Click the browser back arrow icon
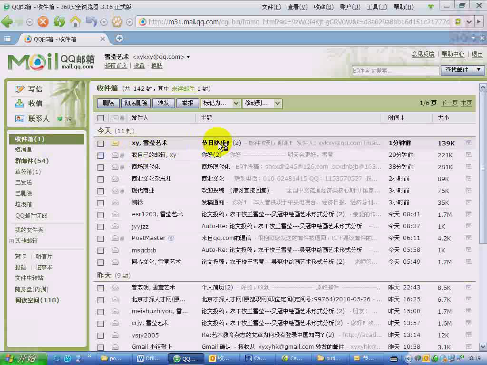The width and height of the screenshot is (487, 365). pyautogui.click(x=7, y=22)
